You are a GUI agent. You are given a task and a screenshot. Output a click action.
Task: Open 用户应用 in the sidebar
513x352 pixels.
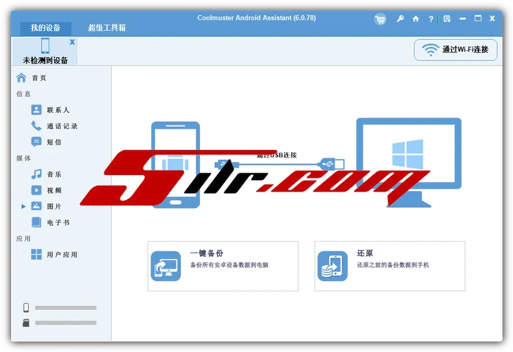pos(62,255)
